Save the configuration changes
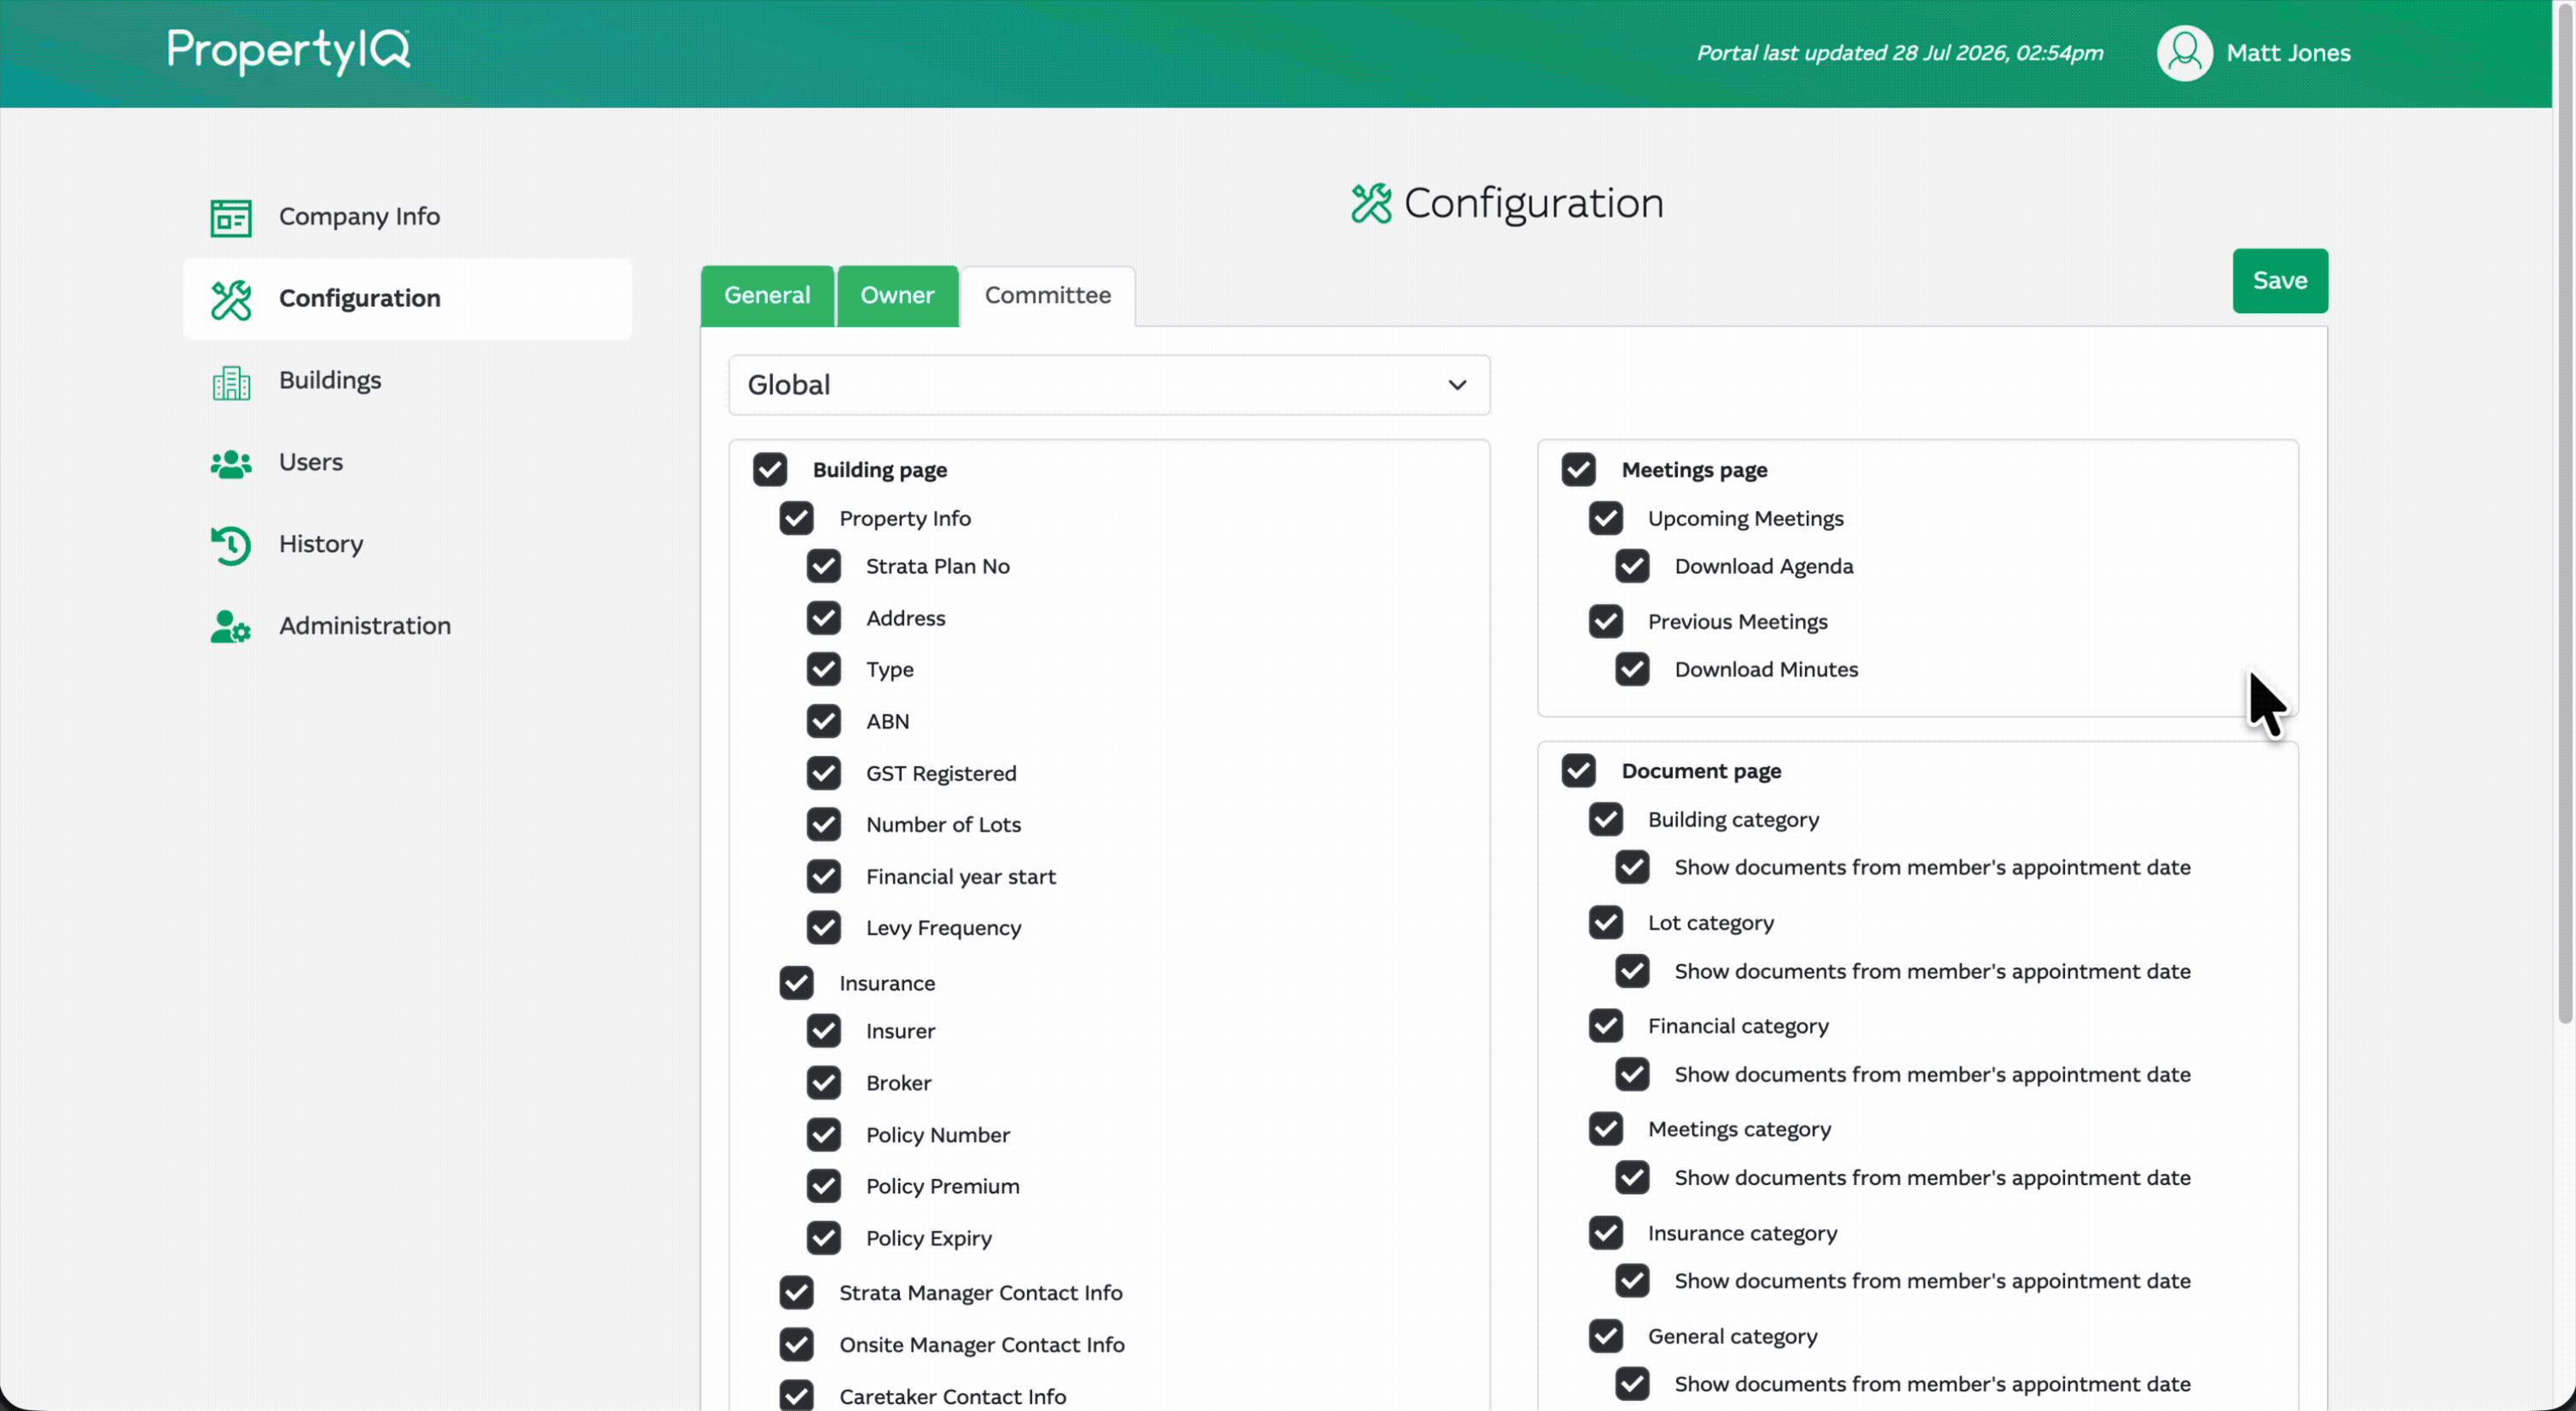Screen dimensions: 2576x1411 [2280, 281]
